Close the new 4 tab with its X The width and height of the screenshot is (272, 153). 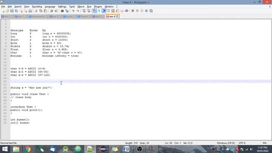(117, 17)
